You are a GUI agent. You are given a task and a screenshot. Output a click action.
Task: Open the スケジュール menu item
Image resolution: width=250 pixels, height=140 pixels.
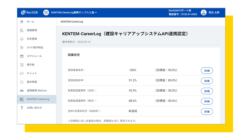(34, 56)
